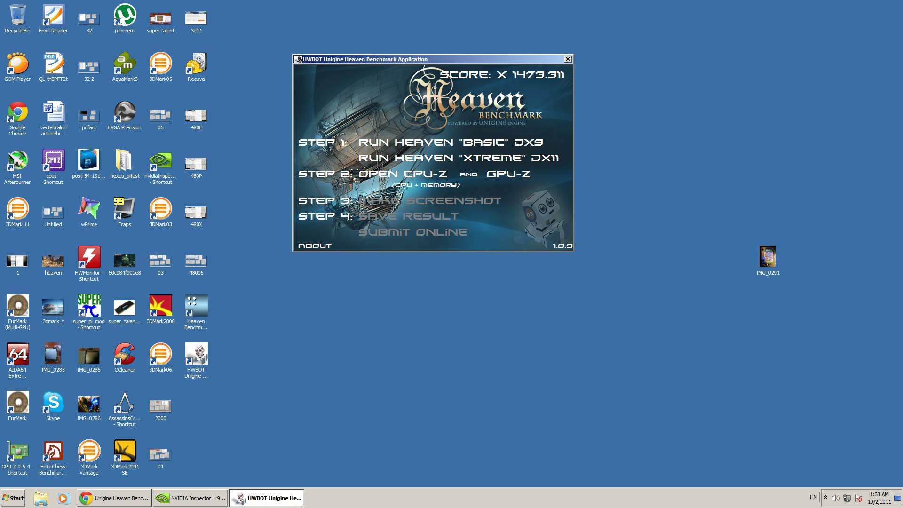Select the wPrime desktop icon

coord(89,213)
